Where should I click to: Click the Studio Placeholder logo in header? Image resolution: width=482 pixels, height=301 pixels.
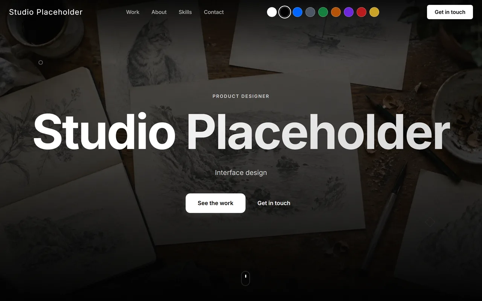(46, 12)
